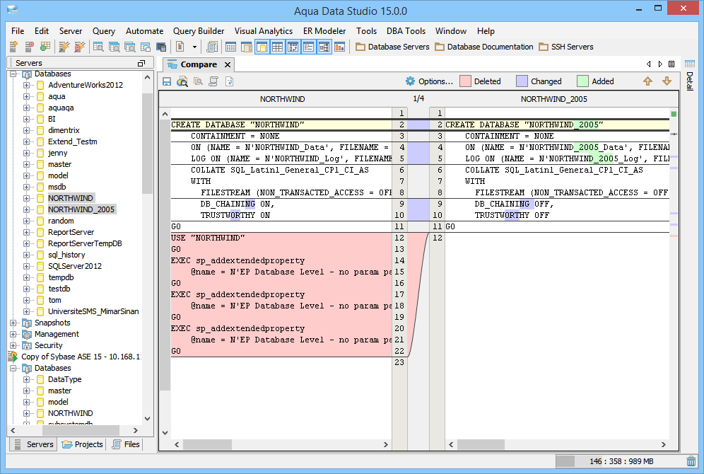Click the bar chart Visual Analytics icon
This screenshot has height=474, width=704.
(x=340, y=47)
